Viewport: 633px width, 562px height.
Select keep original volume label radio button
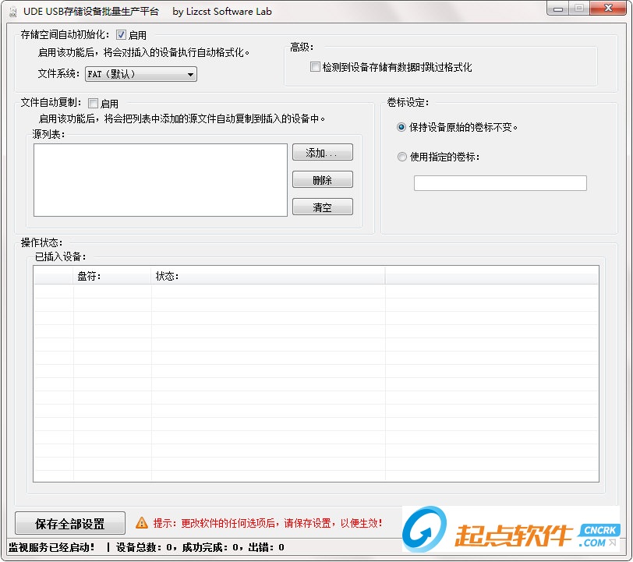[x=401, y=127]
